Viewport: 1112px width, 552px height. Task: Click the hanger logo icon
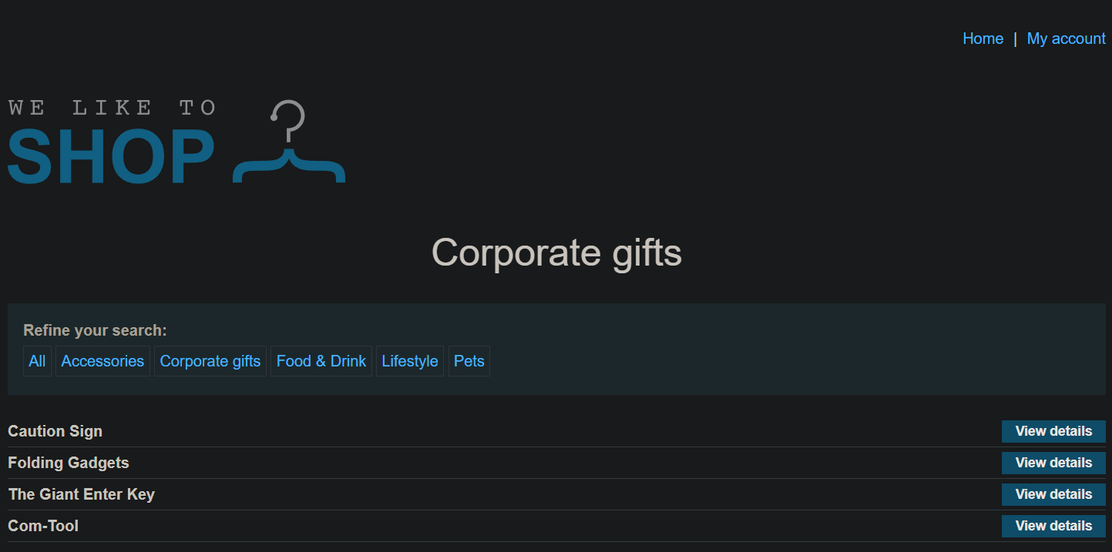[289, 142]
